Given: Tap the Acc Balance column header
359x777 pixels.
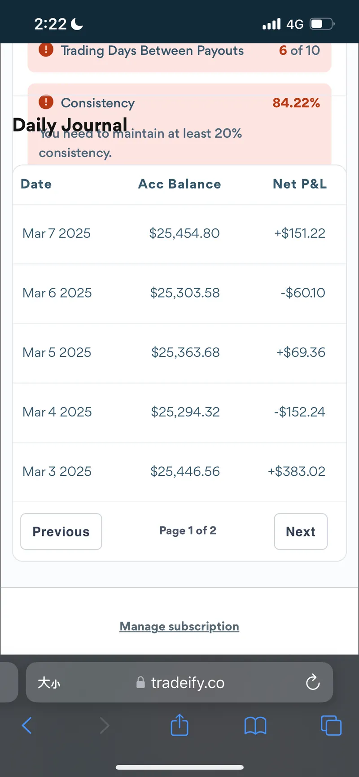Looking at the screenshot, I should pyautogui.click(x=179, y=184).
